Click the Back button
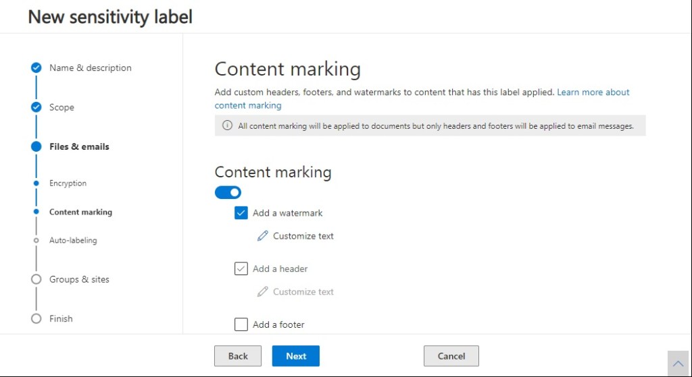This screenshot has height=377, width=692. (x=238, y=356)
